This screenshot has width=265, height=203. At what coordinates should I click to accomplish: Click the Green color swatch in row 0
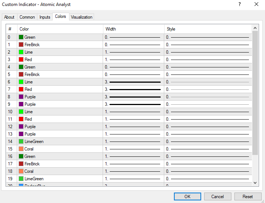point(21,37)
